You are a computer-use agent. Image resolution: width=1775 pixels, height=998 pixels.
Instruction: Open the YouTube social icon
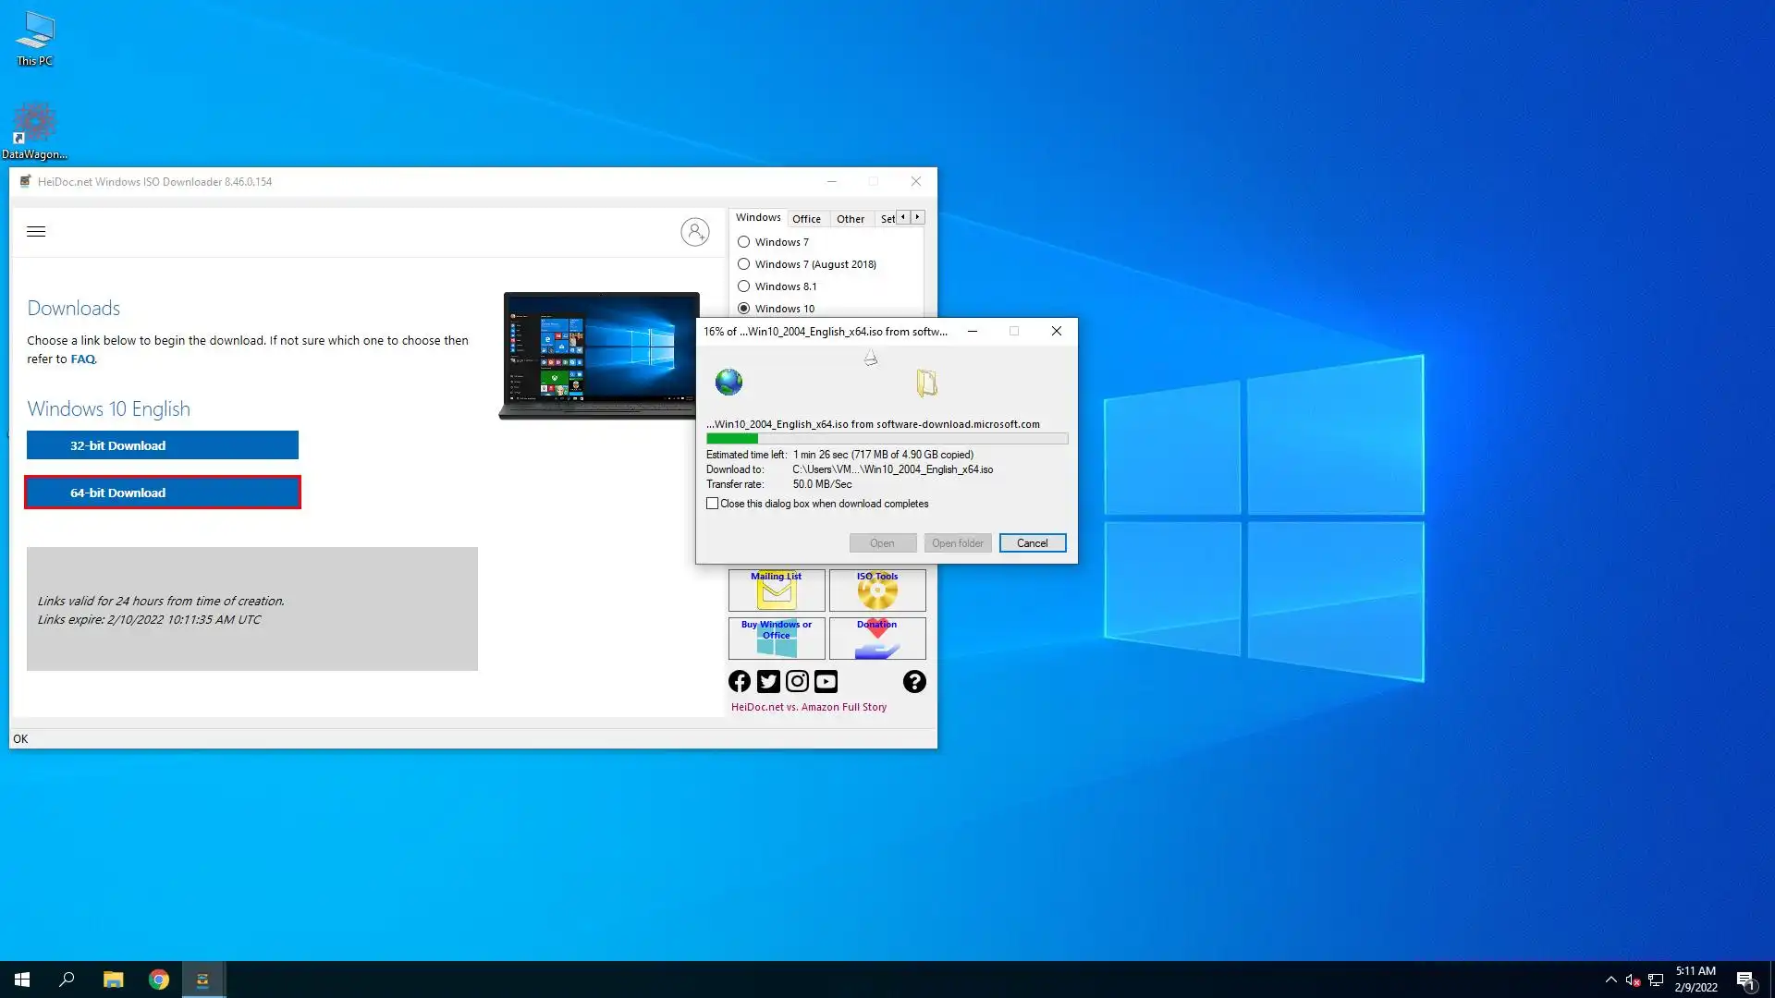tap(826, 682)
